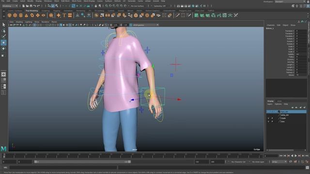
Task: Open the Workspace dropdown
Action: pyautogui.click(x=290, y=1)
